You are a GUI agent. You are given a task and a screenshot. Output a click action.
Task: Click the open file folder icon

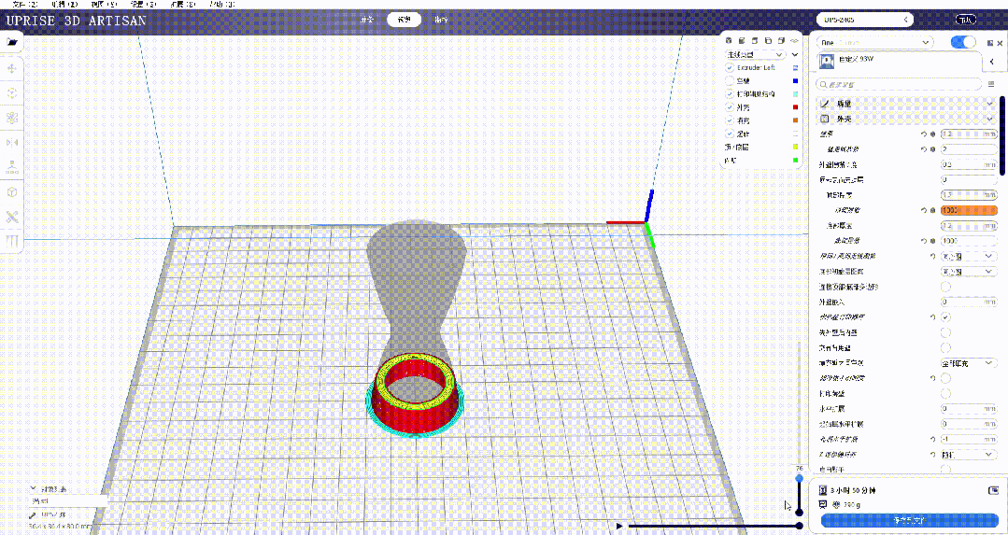(x=12, y=42)
